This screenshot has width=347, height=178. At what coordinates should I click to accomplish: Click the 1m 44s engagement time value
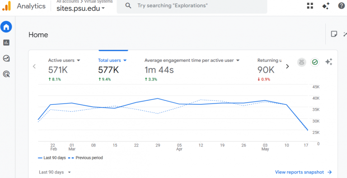click(x=159, y=70)
